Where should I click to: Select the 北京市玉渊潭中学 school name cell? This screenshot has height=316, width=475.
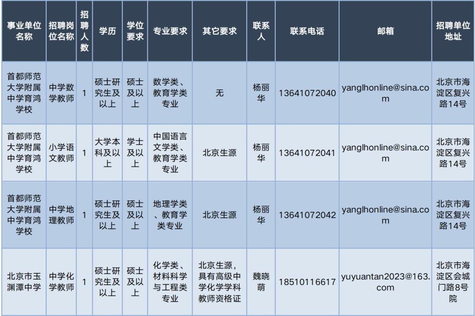pyautogui.click(x=24, y=282)
